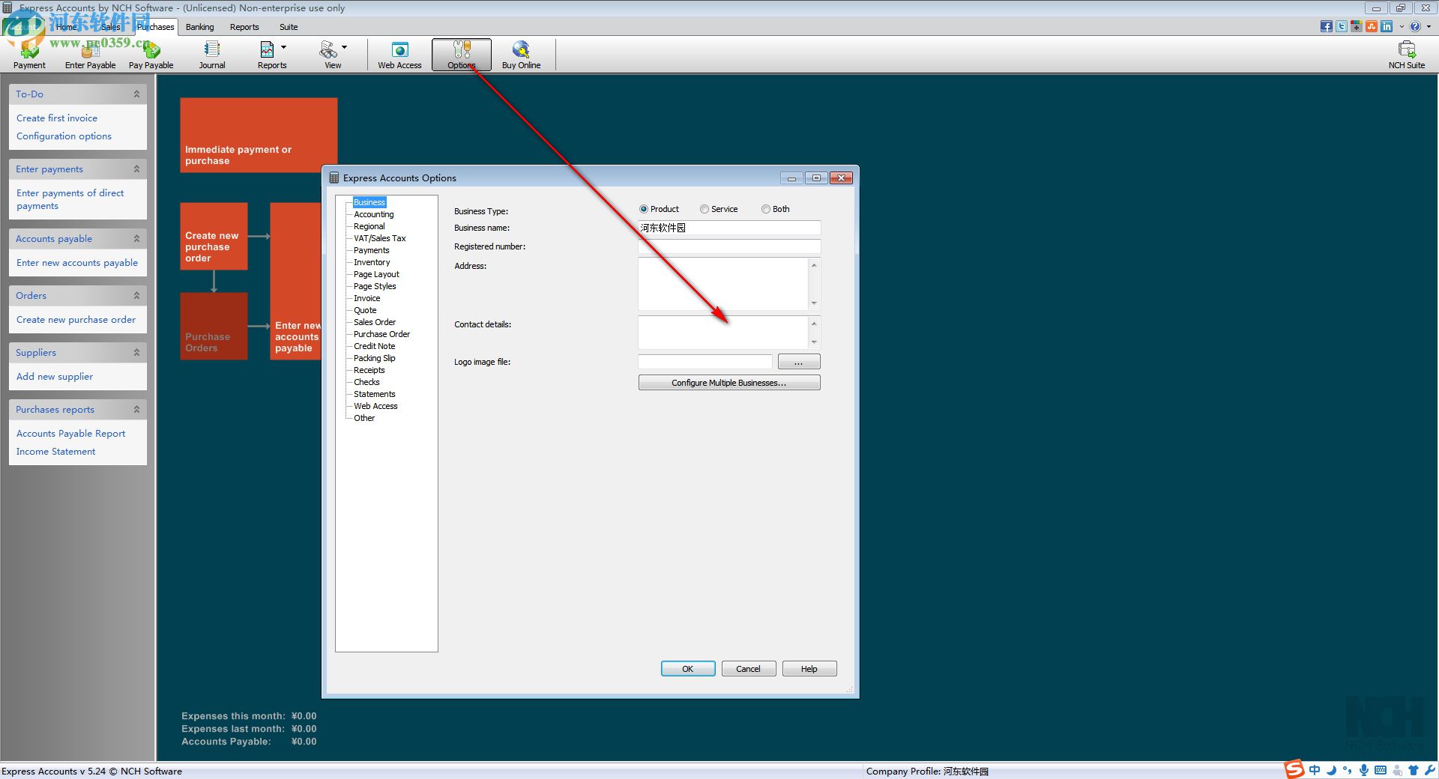Launch Web Access from the toolbar
Image resolution: width=1439 pixels, height=779 pixels.
(399, 52)
